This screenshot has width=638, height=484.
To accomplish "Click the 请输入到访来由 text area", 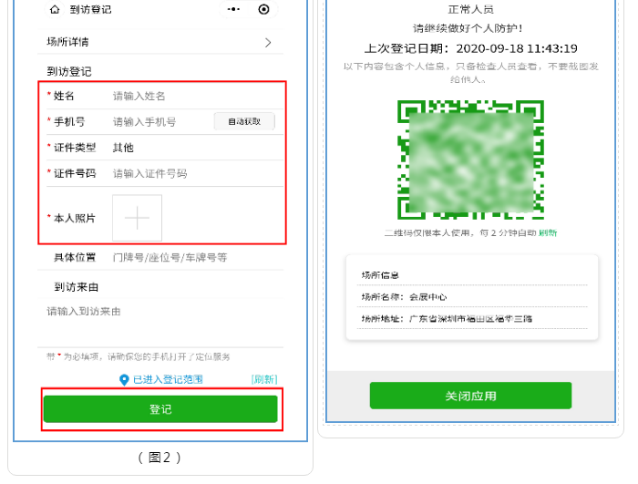I will tap(160, 324).
